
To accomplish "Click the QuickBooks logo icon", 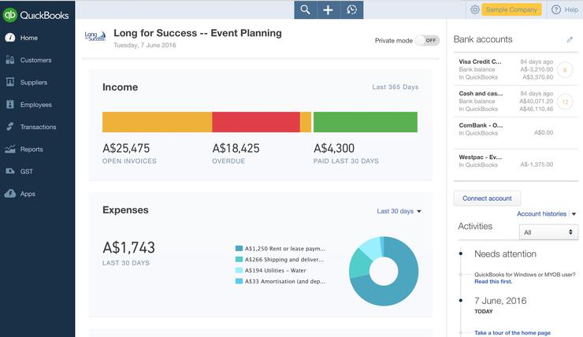I will pyautogui.click(x=10, y=15).
